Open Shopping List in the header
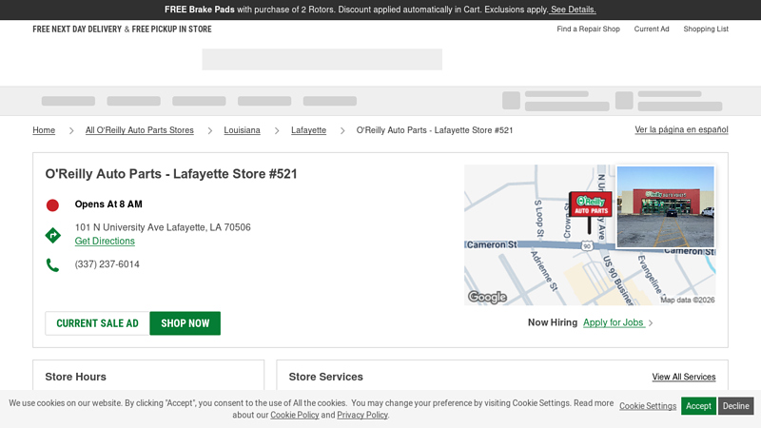761x428 pixels. [x=706, y=29]
